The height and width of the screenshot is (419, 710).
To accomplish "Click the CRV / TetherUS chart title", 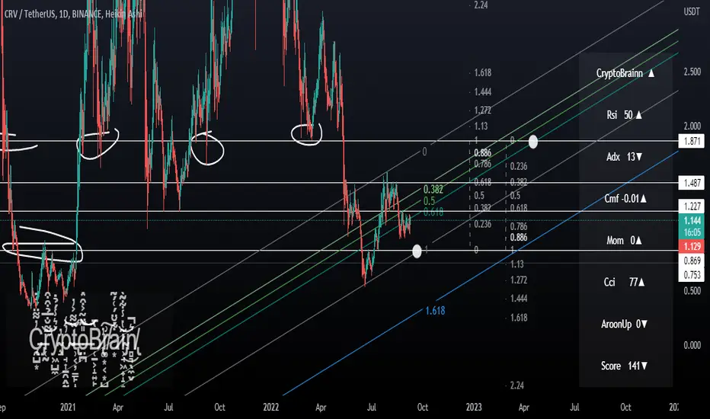I will 73,14.
